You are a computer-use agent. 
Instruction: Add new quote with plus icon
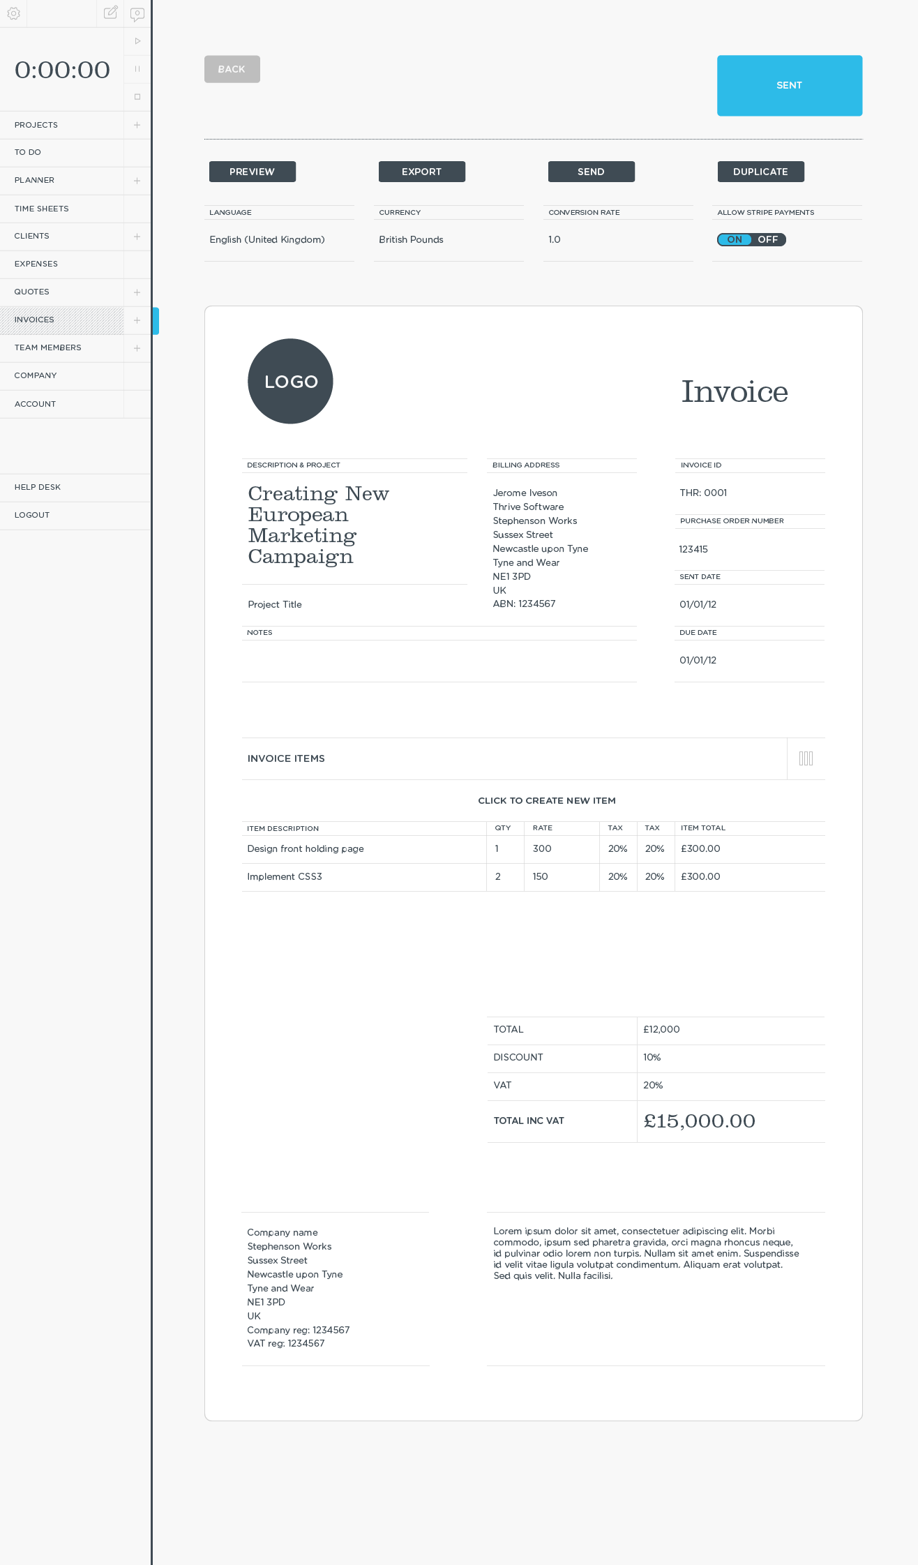pos(137,292)
